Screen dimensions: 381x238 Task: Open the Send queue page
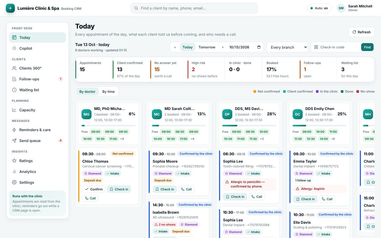[x=38, y=141]
